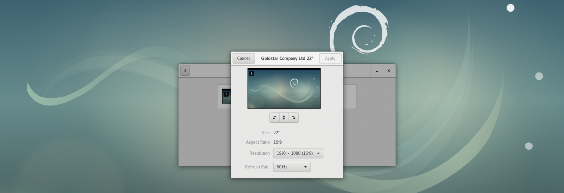Viewport: 564px width, 193px height.
Task: Open the Resolution dropdown 1920 × 1080
Action: point(298,153)
